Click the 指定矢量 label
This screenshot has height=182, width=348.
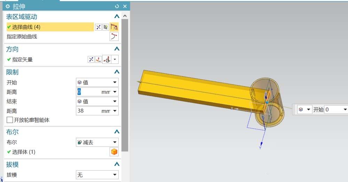tap(22, 59)
